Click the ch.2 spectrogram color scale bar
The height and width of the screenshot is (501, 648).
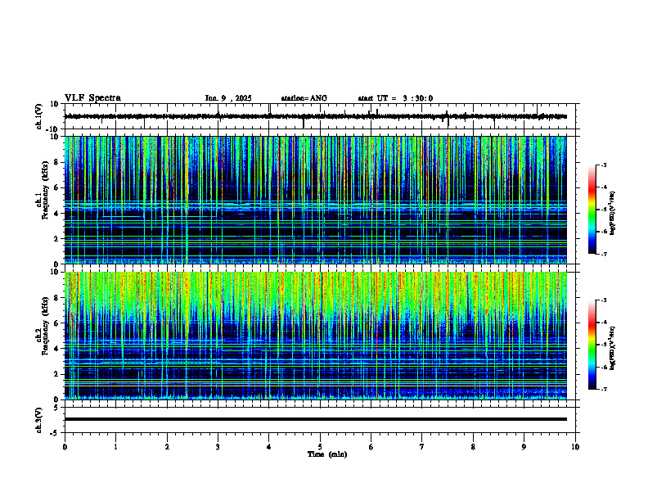click(x=592, y=345)
